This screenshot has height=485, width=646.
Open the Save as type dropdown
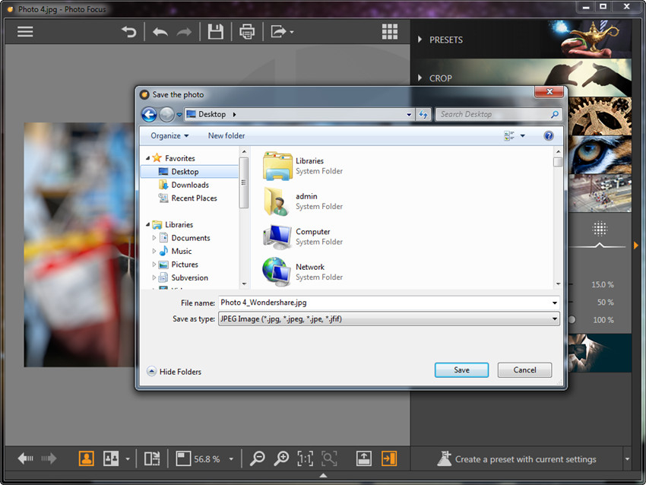pyautogui.click(x=388, y=319)
